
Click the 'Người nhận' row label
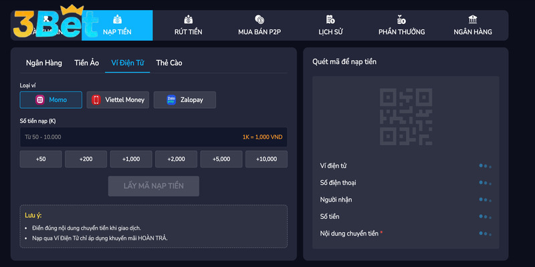pyautogui.click(x=336, y=200)
